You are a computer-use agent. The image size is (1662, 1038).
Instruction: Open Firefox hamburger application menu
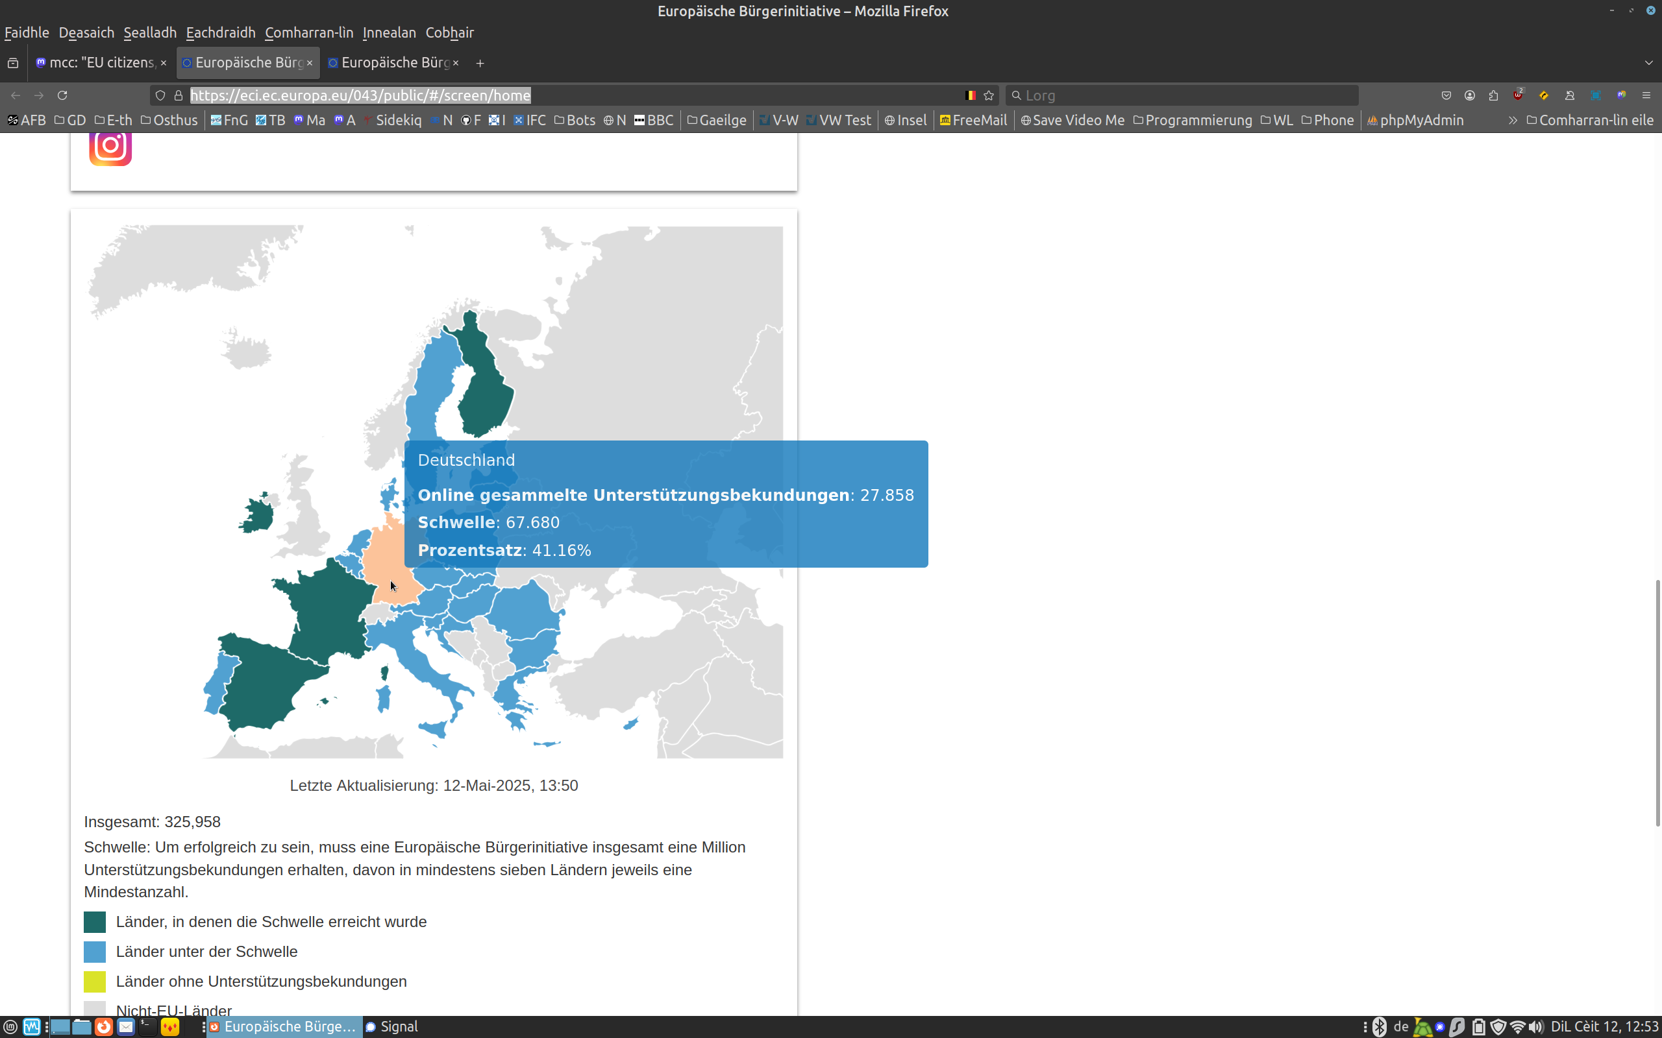coord(1646,95)
